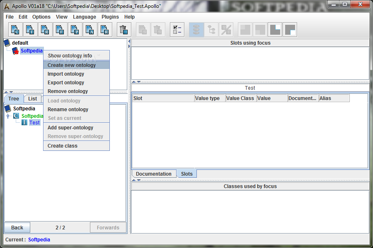This screenshot has height=248, width=373.
Task: Click the 'P' document toolbar icon
Action: (75, 30)
